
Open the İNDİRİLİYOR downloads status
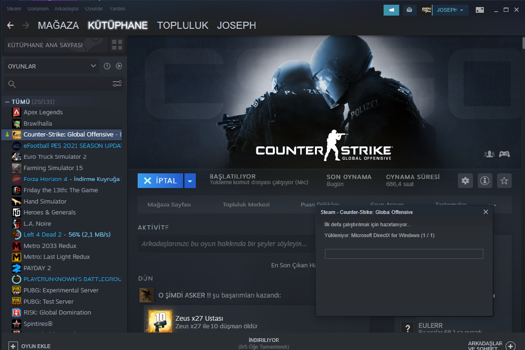point(264,343)
